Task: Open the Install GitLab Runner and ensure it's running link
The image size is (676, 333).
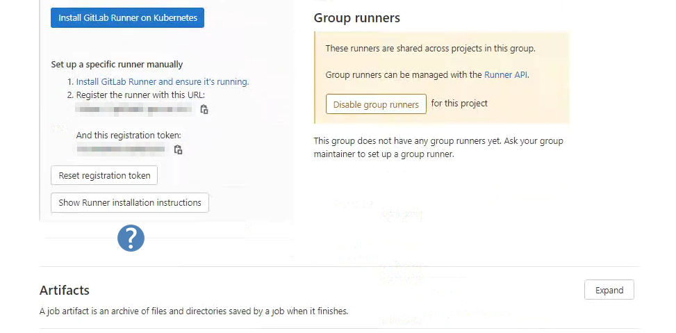Action: 163,81
